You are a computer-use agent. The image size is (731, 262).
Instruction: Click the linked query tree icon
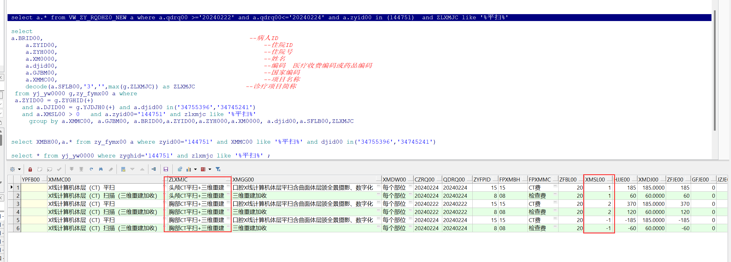tap(154, 169)
